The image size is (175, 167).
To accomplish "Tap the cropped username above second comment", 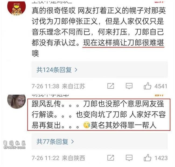I will tap(50, 95).
